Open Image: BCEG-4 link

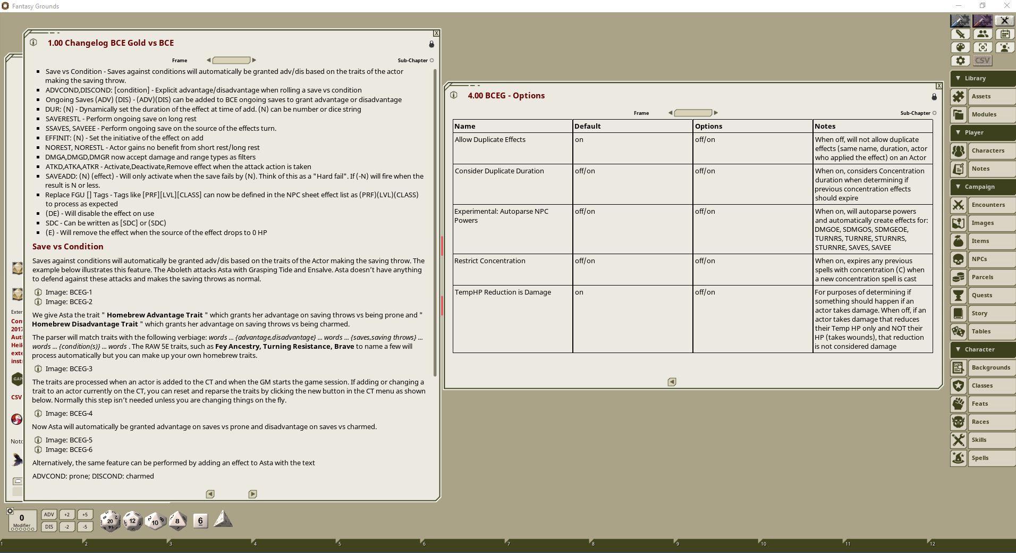(x=69, y=413)
